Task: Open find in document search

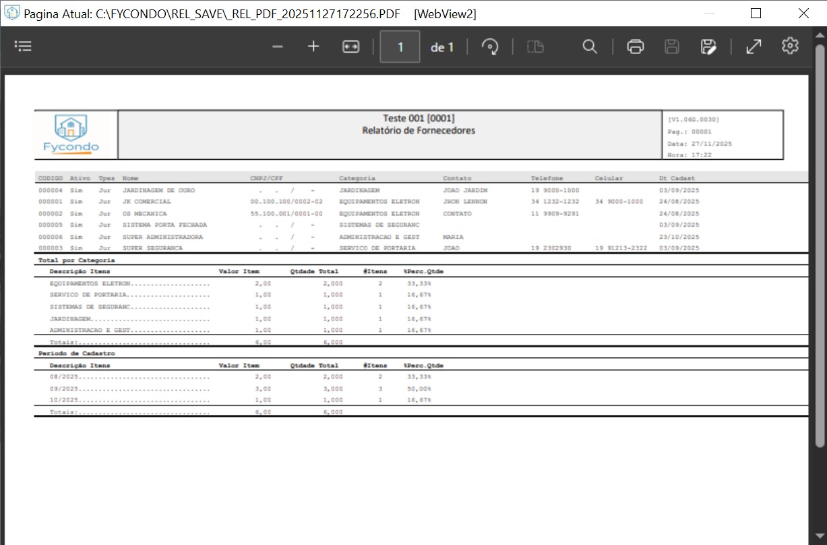Action: point(590,47)
